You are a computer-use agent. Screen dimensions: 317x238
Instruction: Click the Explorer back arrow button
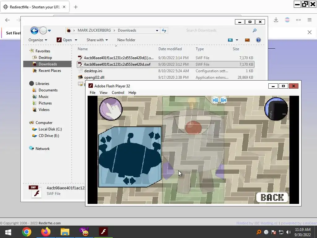click(34, 31)
